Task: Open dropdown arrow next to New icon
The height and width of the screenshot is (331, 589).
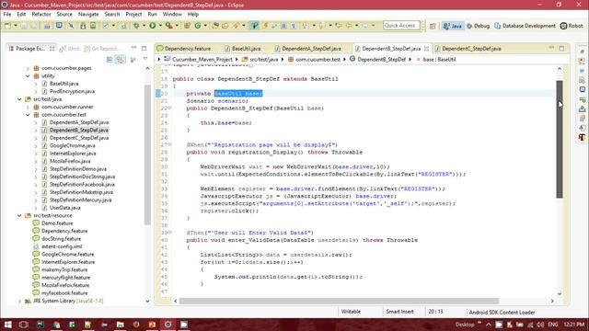Action: 16,26
